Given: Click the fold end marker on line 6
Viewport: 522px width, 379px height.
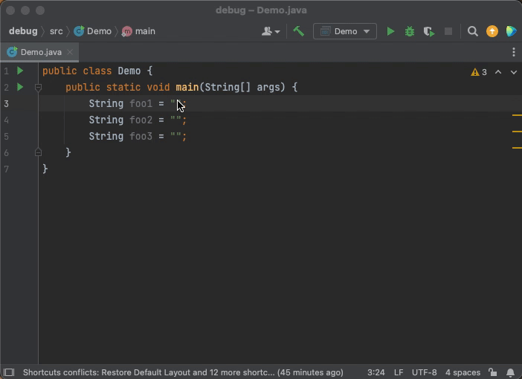Looking at the screenshot, I should pos(38,152).
